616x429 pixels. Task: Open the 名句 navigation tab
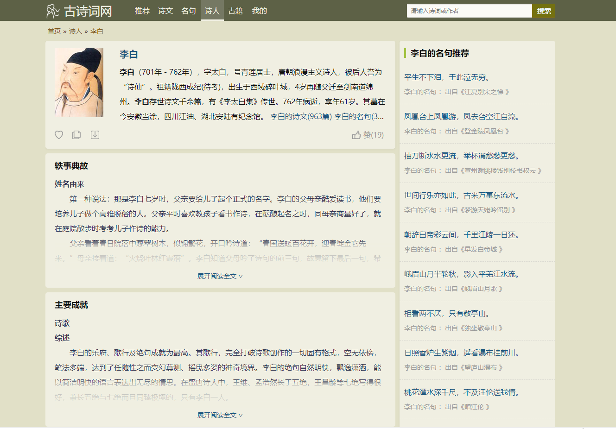point(189,11)
